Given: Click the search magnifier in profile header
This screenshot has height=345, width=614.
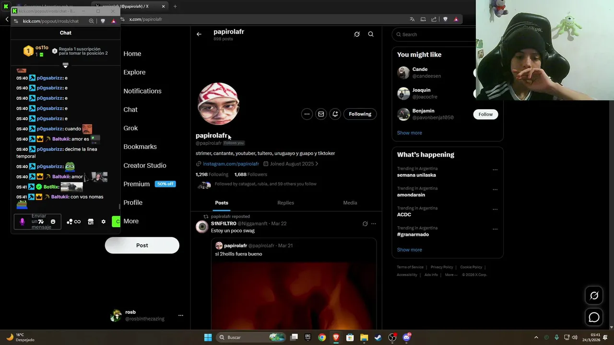Looking at the screenshot, I should tap(371, 34).
